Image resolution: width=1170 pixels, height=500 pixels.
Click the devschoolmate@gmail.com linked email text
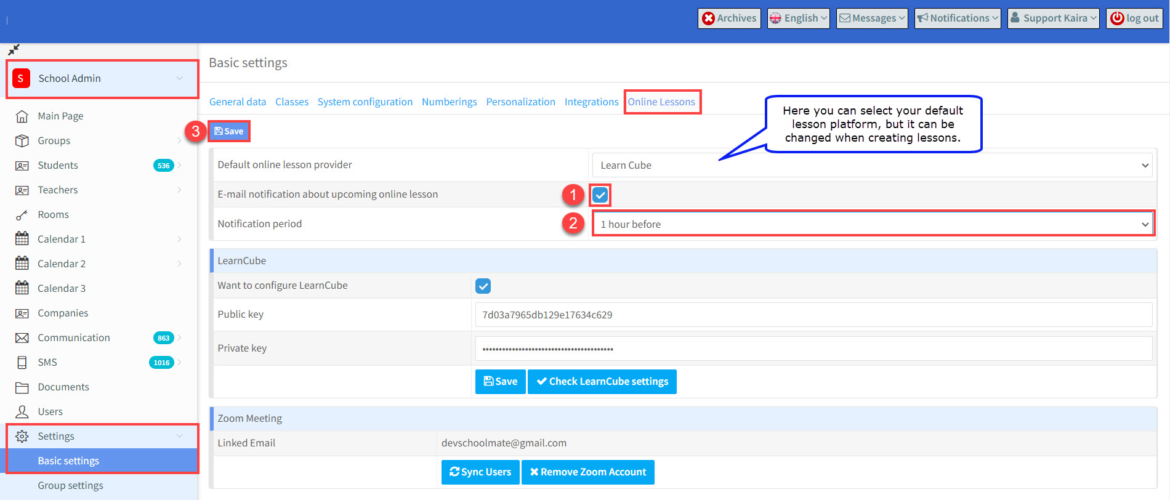pyautogui.click(x=504, y=443)
